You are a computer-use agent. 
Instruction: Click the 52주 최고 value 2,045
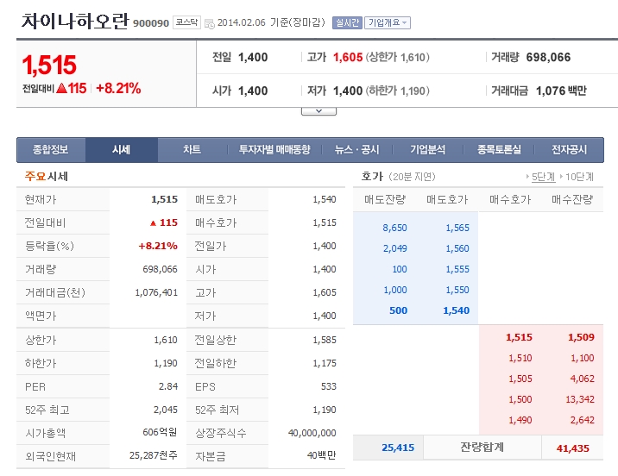166,410
